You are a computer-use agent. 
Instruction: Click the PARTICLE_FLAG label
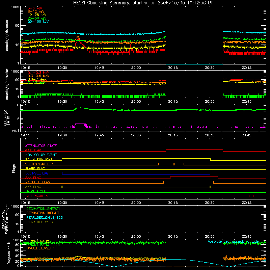(38, 182)
